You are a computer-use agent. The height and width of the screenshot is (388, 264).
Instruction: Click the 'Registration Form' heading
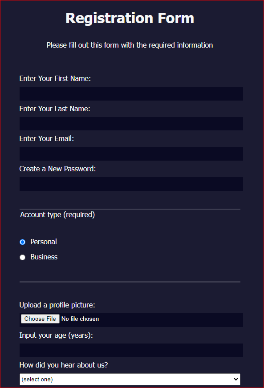[130, 18]
